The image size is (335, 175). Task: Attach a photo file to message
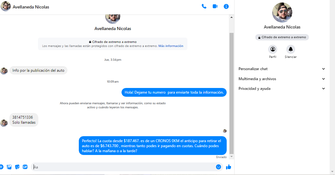point(9,167)
